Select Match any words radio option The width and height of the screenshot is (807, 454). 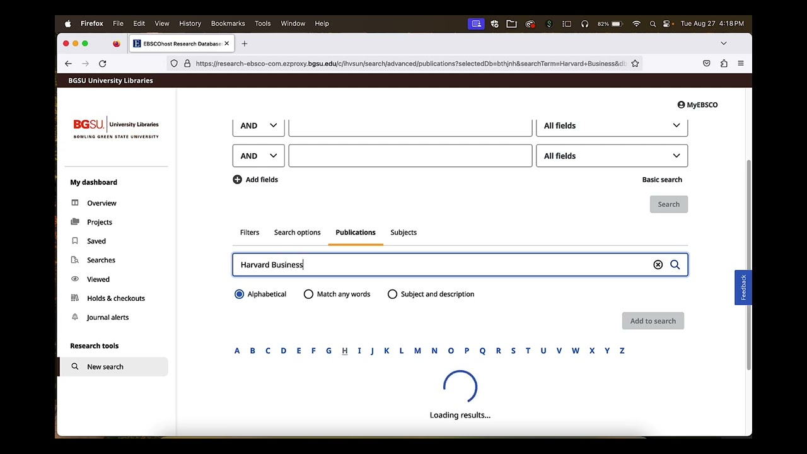click(x=308, y=294)
